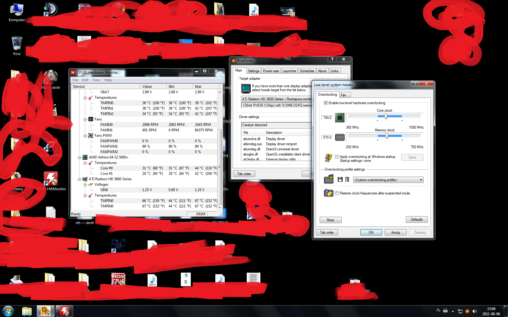Viewport: 508px width, 317px height.
Task: Open the File menu in HWMonitor
Action: point(75,80)
